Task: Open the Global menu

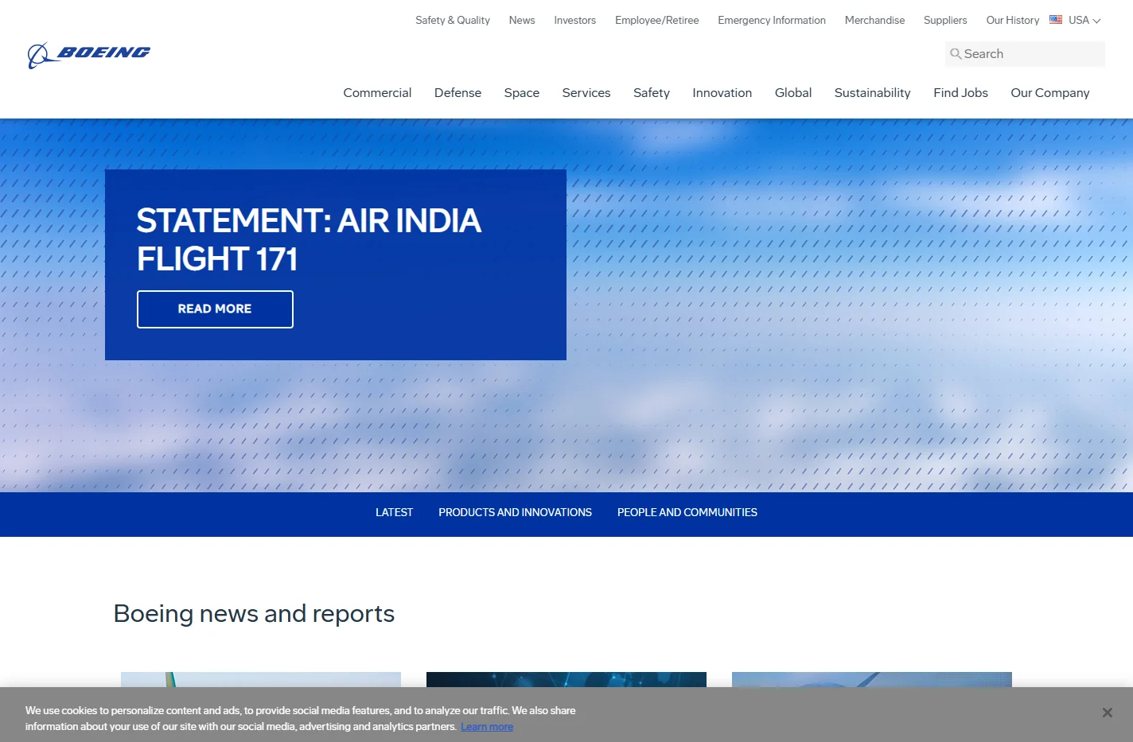Action: tap(793, 93)
